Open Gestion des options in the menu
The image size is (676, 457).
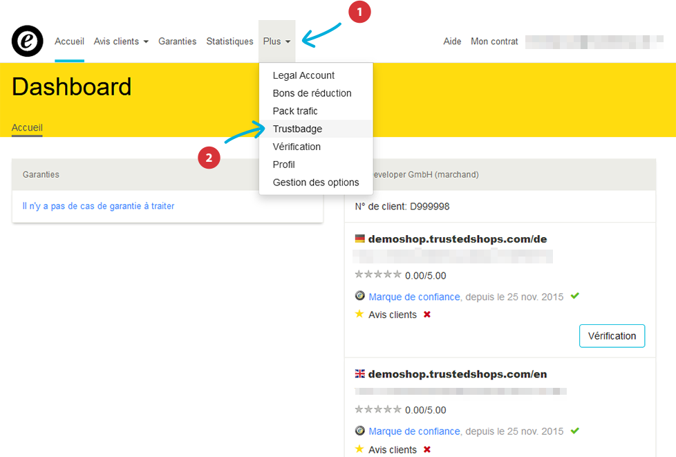(x=316, y=183)
